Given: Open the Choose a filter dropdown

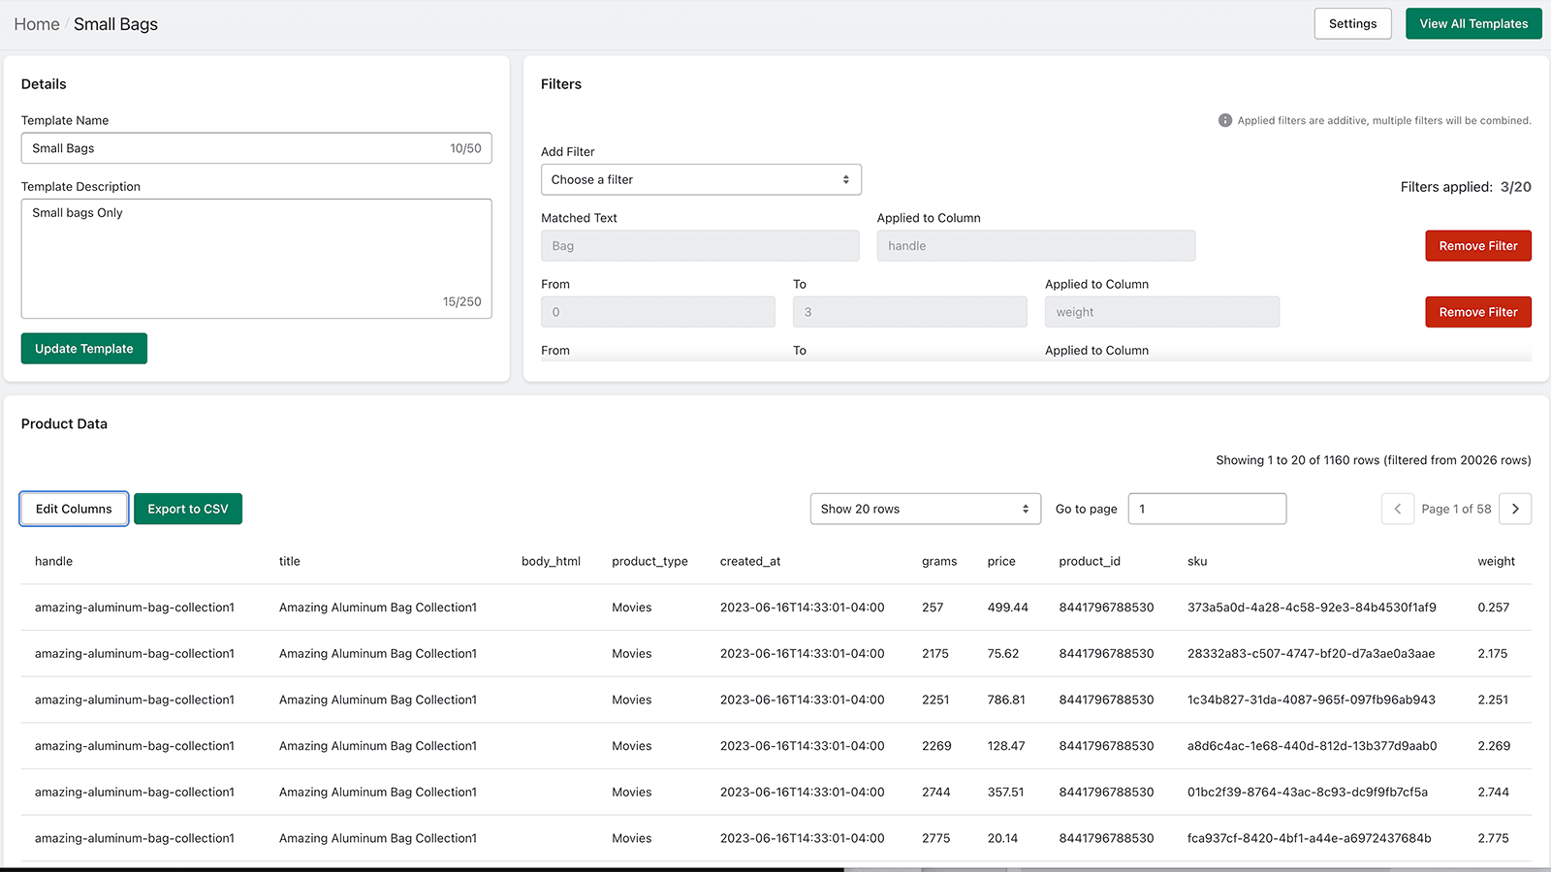Looking at the screenshot, I should pos(701,179).
